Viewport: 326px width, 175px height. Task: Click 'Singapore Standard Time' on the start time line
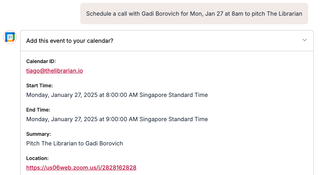click(x=174, y=95)
